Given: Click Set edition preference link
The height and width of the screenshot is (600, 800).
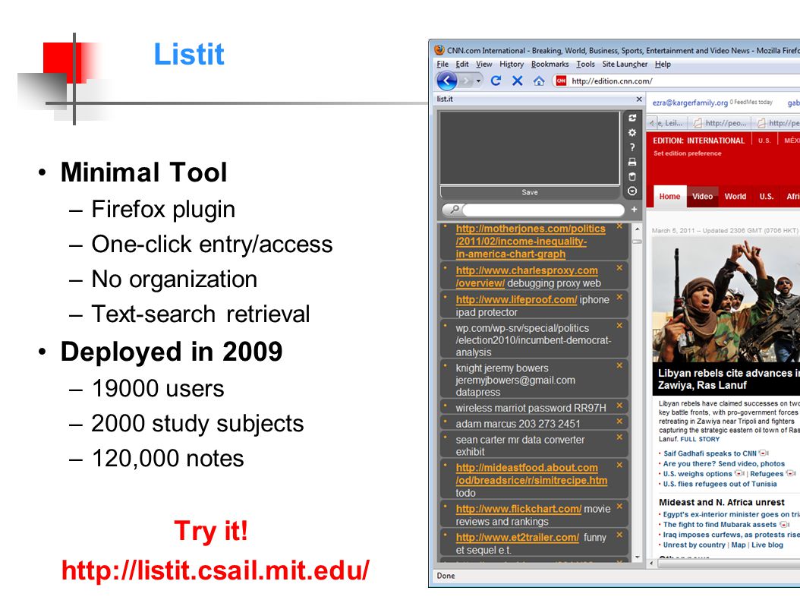Looking at the screenshot, I should coord(687,153).
